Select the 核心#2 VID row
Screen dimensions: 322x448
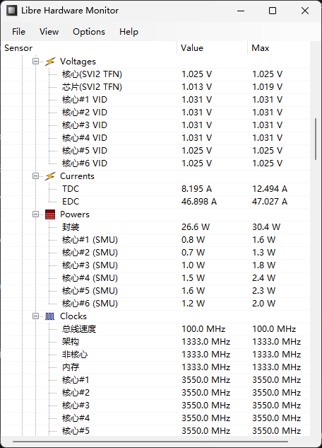155,113
